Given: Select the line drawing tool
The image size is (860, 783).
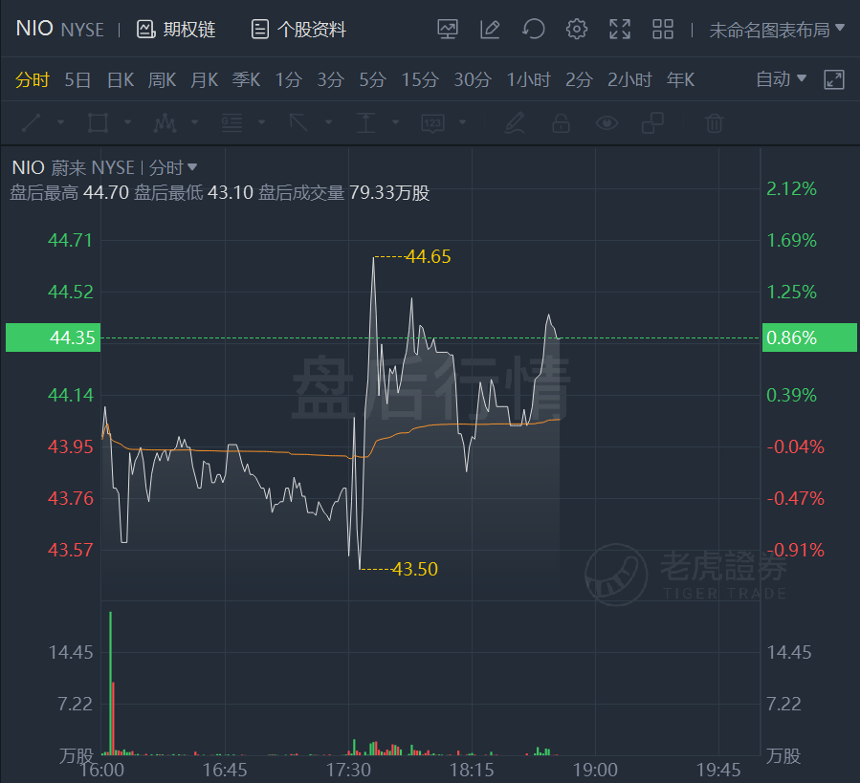Looking at the screenshot, I should 32,122.
